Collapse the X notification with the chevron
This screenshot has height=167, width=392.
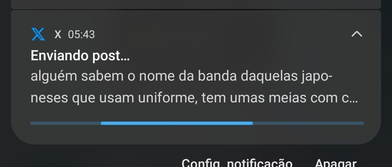pyautogui.click(x=357, y=34)
